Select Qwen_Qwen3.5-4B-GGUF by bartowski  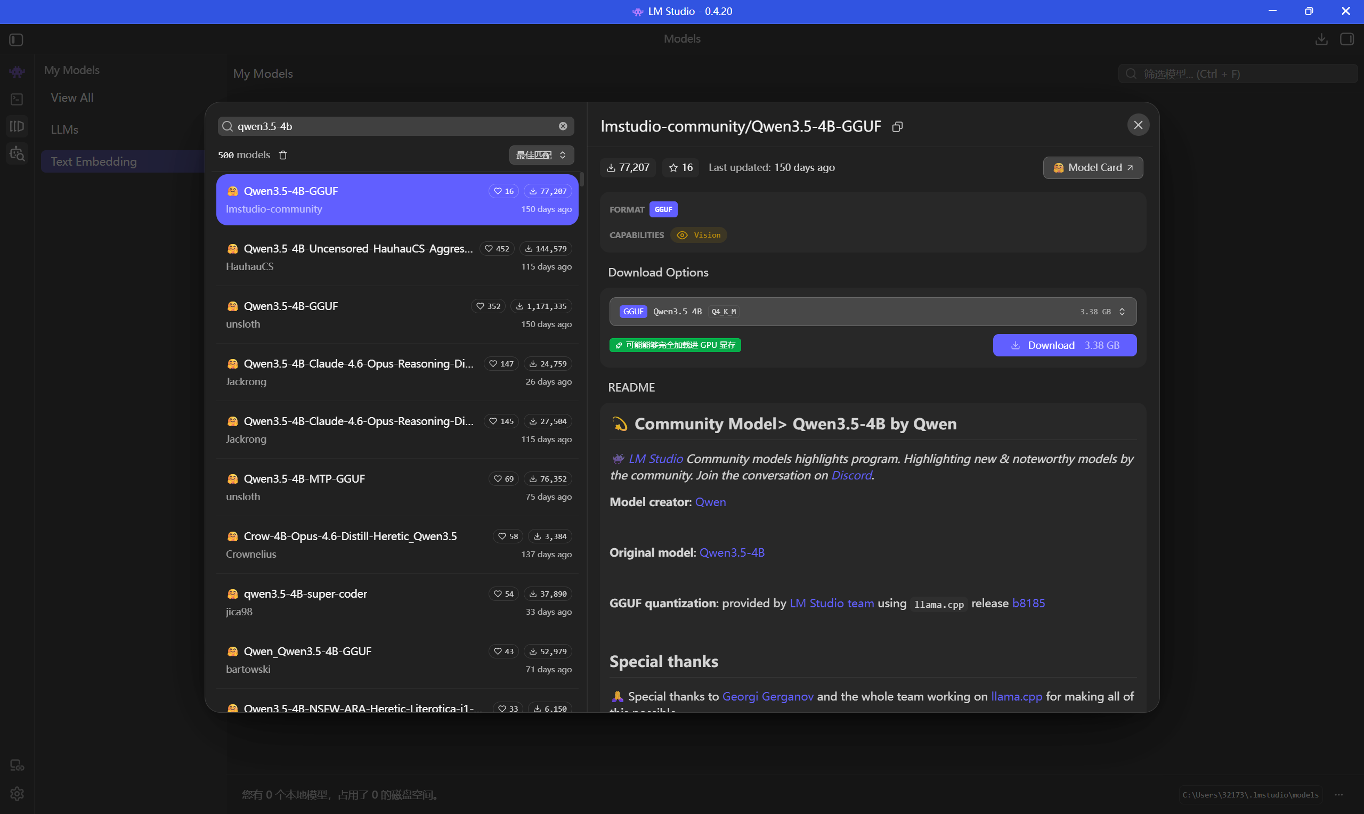pyautogui.click(x=397, y=661)
